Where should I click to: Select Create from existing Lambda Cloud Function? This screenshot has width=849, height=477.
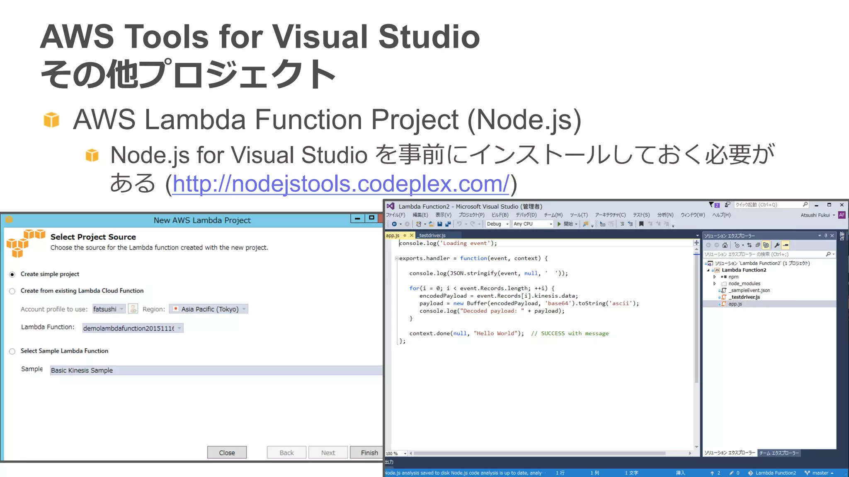pos(12,291)
